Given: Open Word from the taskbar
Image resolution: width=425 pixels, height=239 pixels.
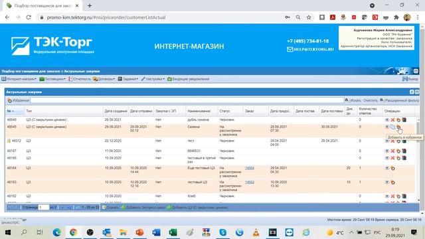Looking at the screenshot, I should click(156, 232).
